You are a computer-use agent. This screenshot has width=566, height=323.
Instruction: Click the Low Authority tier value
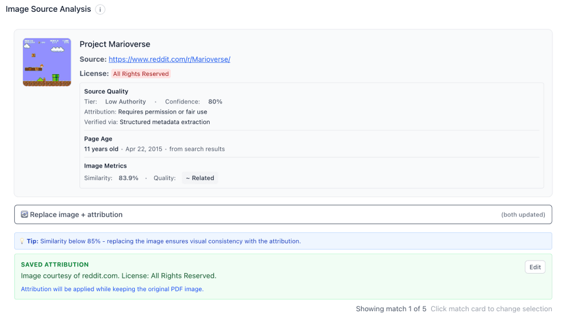click(x=125, y=102)
